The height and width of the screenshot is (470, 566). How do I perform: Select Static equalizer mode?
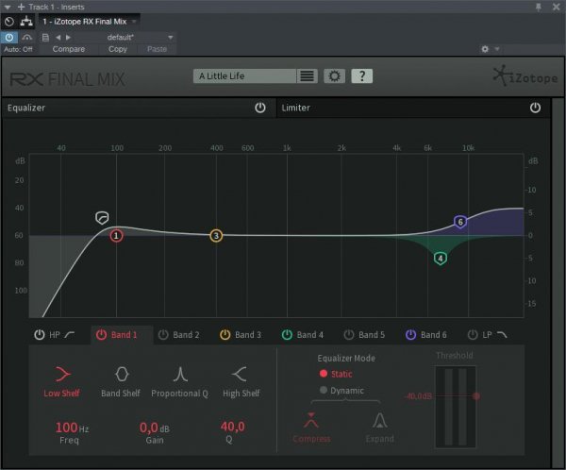(x=335, y=374)
